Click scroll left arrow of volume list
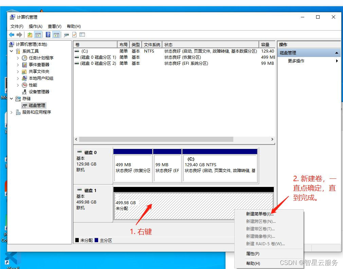 pyautogui.click(x=76, y=139)
